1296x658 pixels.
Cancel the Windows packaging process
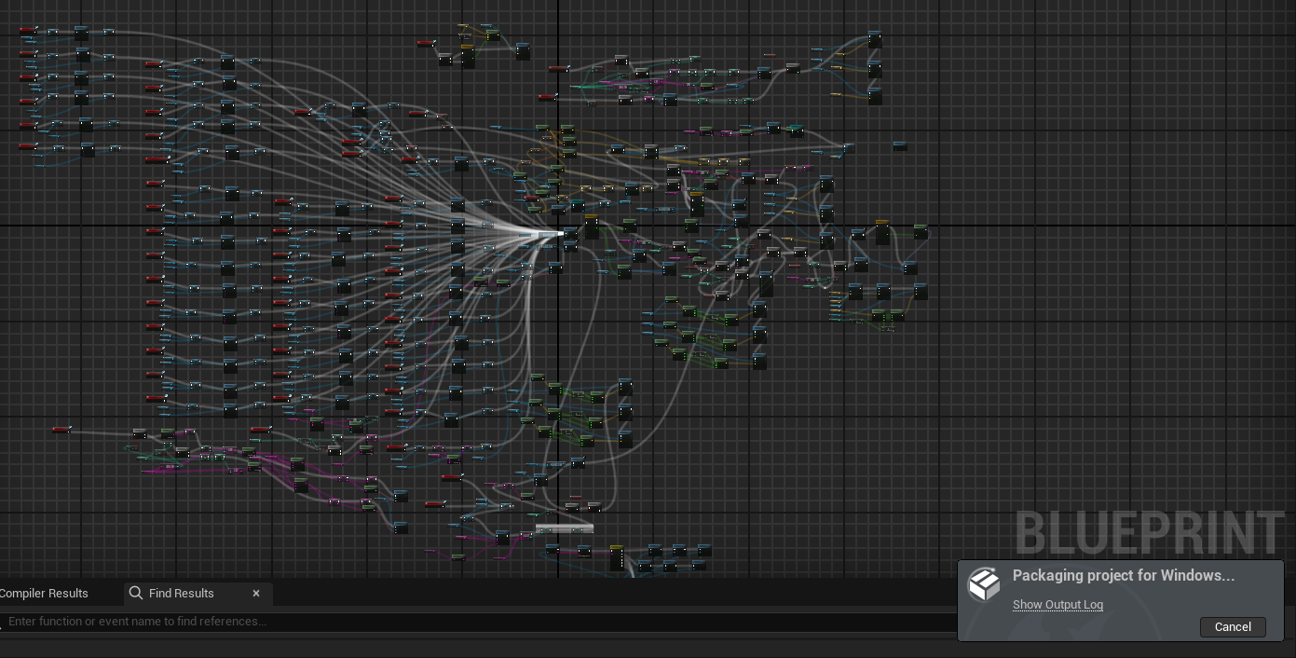tap(1233, 627)
